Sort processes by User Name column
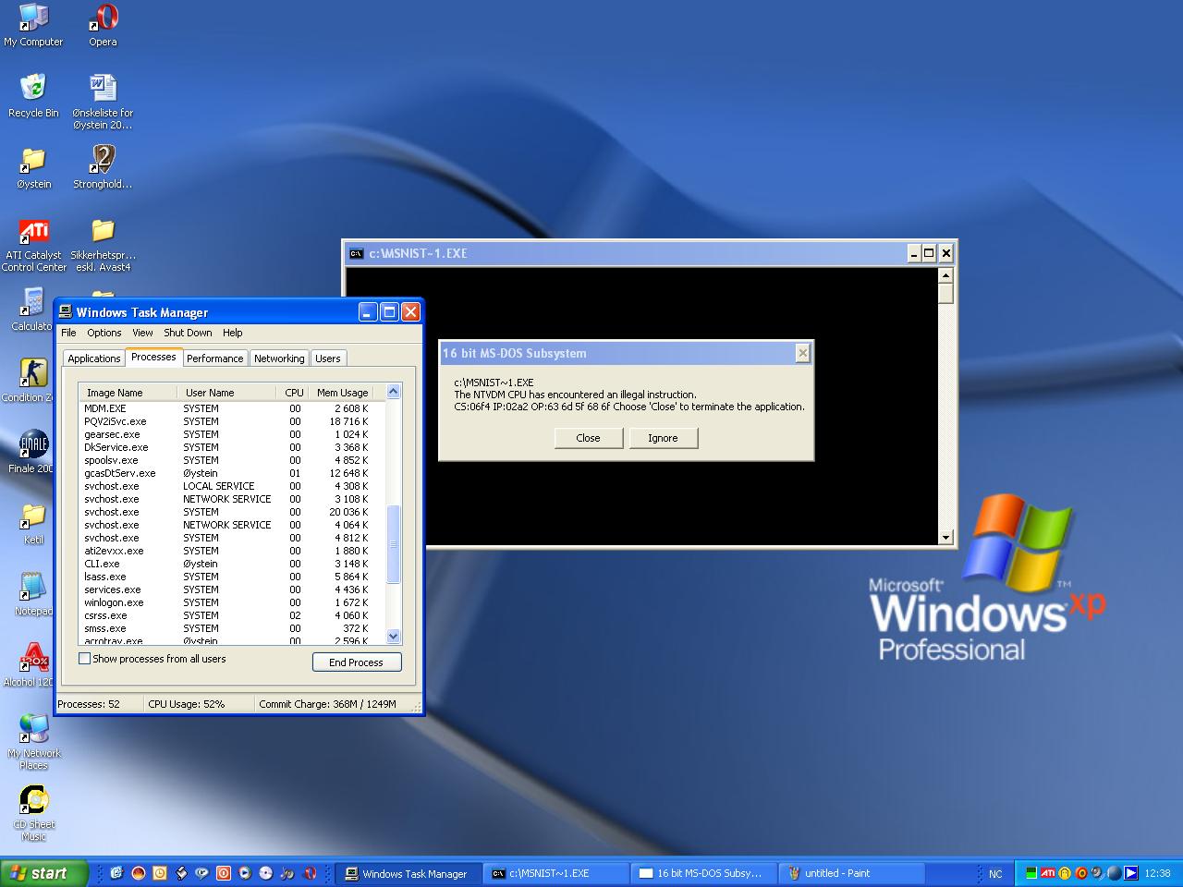Screen dimensions: 1183x887 [226, 393]
